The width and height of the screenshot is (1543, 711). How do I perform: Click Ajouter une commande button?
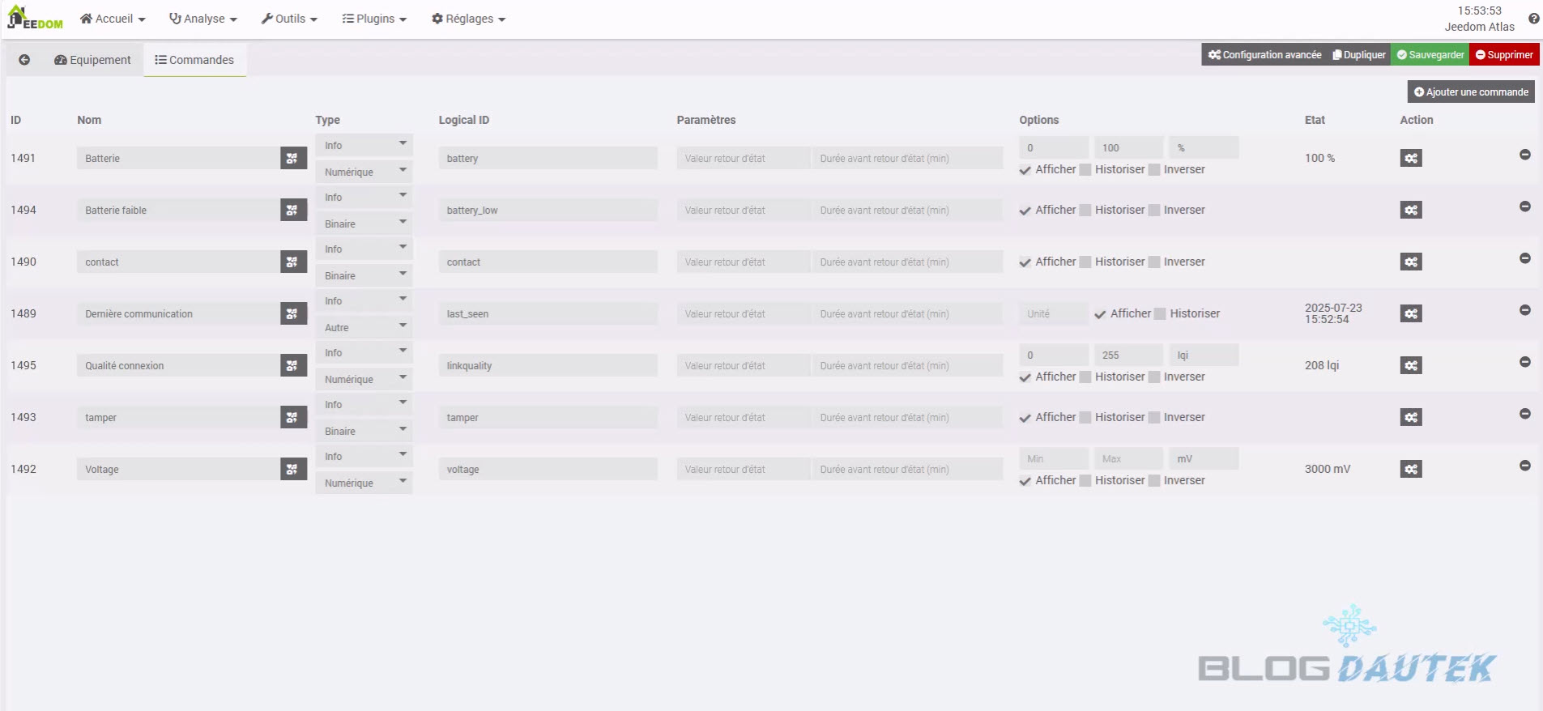click(1470, 92)
